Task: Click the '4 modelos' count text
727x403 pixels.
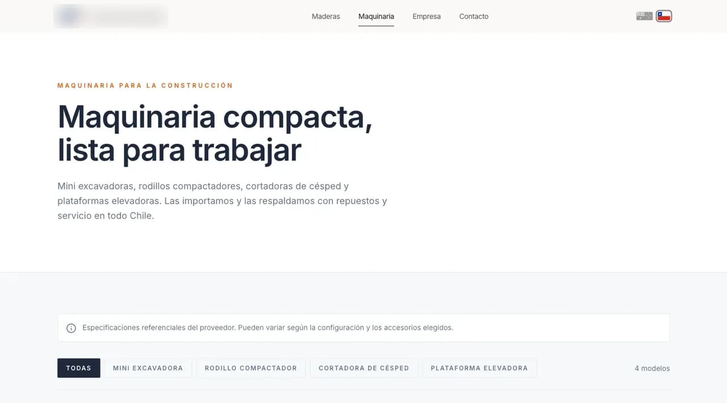Action: pyautogui.click(x=652, y=368)
